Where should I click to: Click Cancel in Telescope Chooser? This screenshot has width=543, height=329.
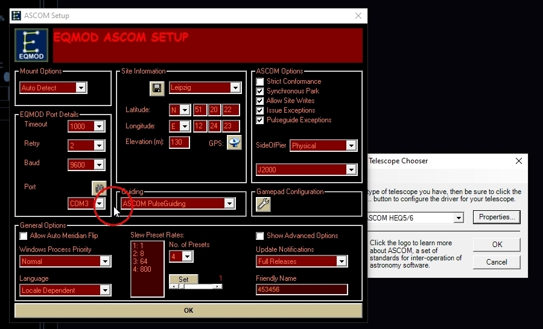tap(497, 262)
